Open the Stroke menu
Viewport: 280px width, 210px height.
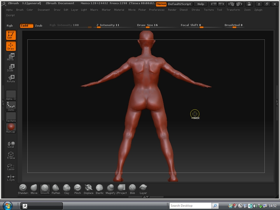coord(196,10)
